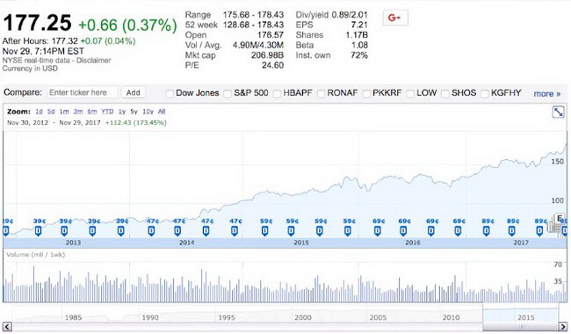This screenshot has height=334, width=571.
Task: Click the Mkt cap value 206.98B
Action: [267, 55]
